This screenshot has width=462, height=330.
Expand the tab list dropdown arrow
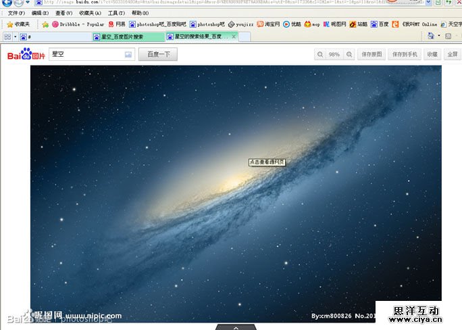coord(16,37)
